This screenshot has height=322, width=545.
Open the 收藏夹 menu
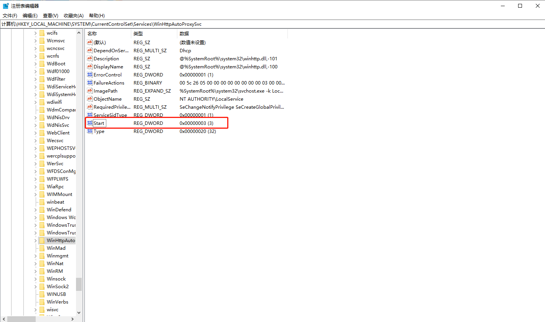coord(73,15)
